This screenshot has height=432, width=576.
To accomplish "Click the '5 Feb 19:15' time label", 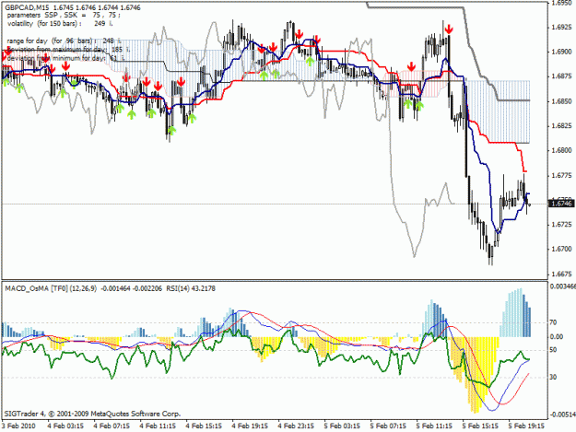I will pyautogui.click(x=527, y=426).
